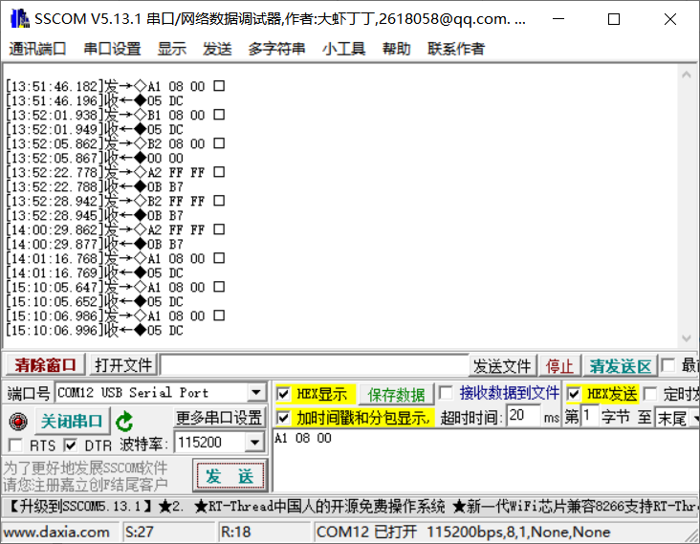Click the green refresh serial ports icon
This screenshot has height=544, width=700.
(x=124, y=422)
